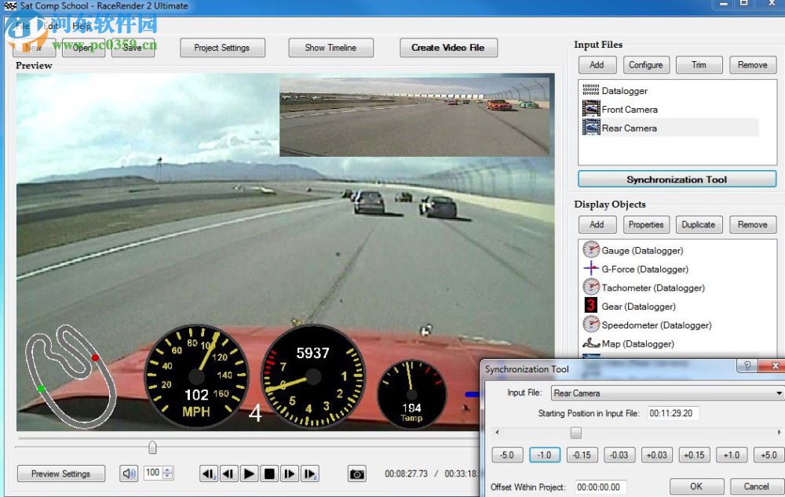785x497 pixels.
Task: Click Create Video File button
Action: (x=448, y=48)
